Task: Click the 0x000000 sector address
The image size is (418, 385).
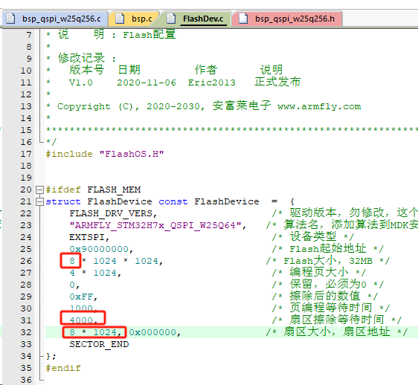Action: (x=152, y=332)
